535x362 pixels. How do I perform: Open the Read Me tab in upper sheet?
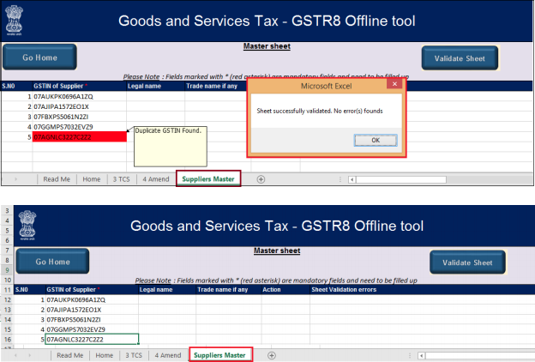[57, 179]
